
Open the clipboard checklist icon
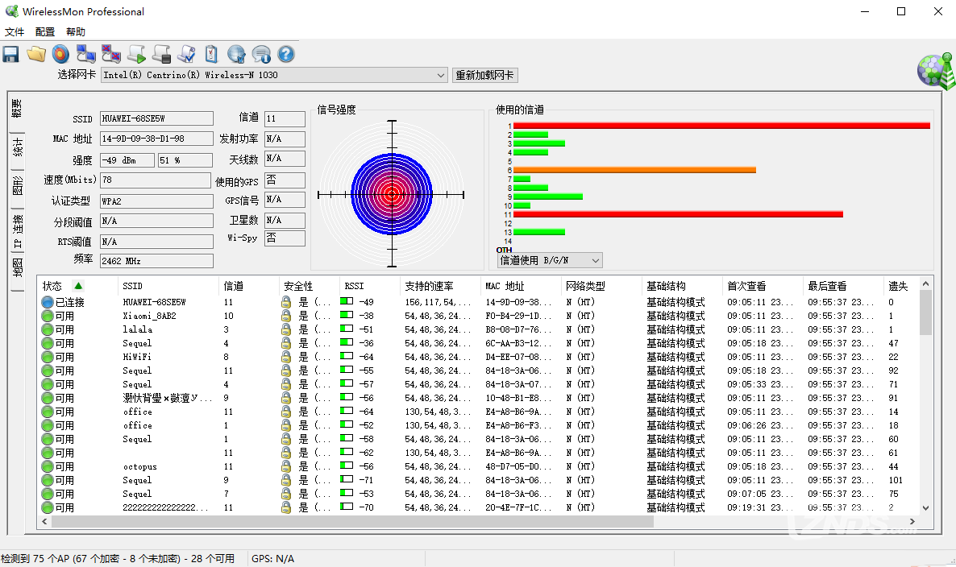(x=211, y=54)
